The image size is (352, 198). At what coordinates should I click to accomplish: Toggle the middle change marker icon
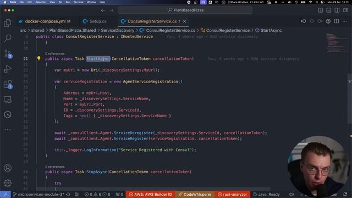tap(312, 21)
